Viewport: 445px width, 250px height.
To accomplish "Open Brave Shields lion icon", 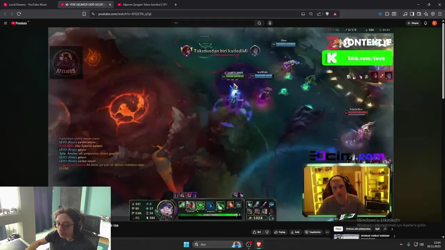I will tap(327, 14).
